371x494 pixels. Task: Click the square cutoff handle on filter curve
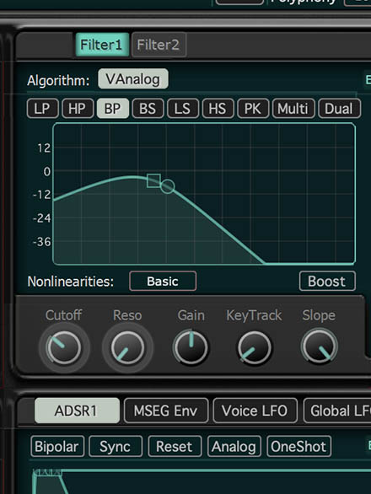(x=153, y=181)
